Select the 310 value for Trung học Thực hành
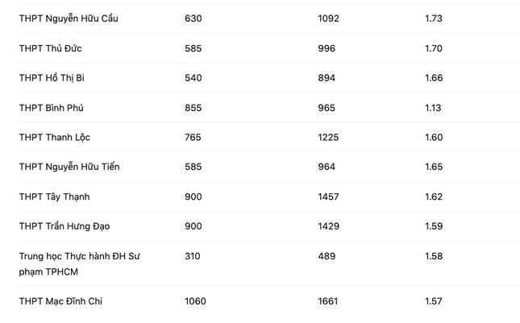 tap(193, 256)
